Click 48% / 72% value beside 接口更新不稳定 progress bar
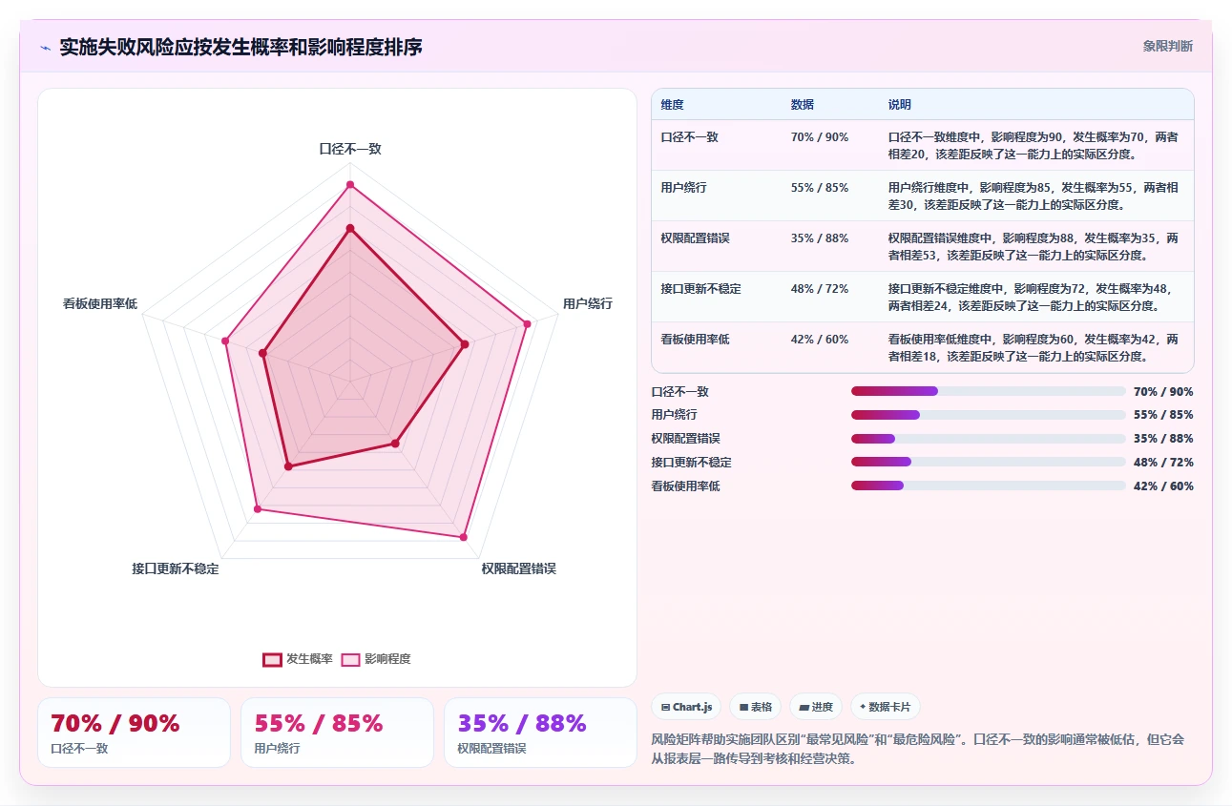 pos(1163,462)
